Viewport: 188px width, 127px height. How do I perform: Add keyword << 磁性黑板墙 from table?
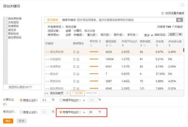tap(54, 52)
